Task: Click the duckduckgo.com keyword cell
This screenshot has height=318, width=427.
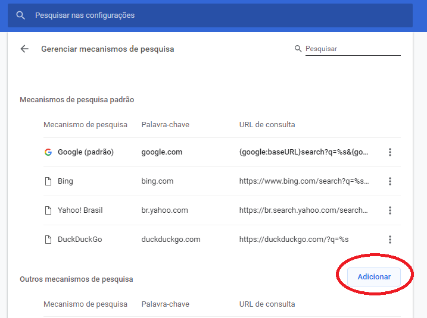Action: pyautogui.click(x=171, y=239)
